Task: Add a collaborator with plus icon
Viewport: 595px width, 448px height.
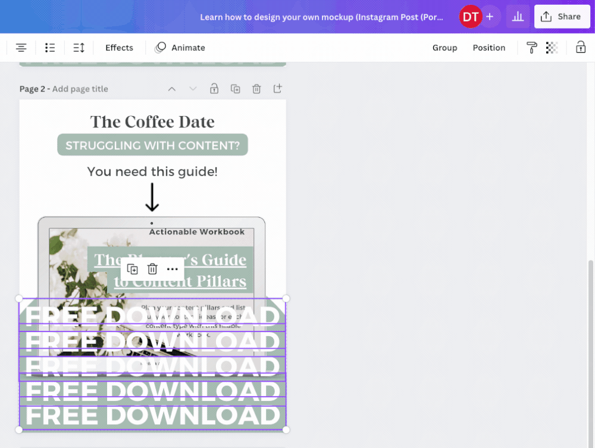Action: tap(490, 17)
